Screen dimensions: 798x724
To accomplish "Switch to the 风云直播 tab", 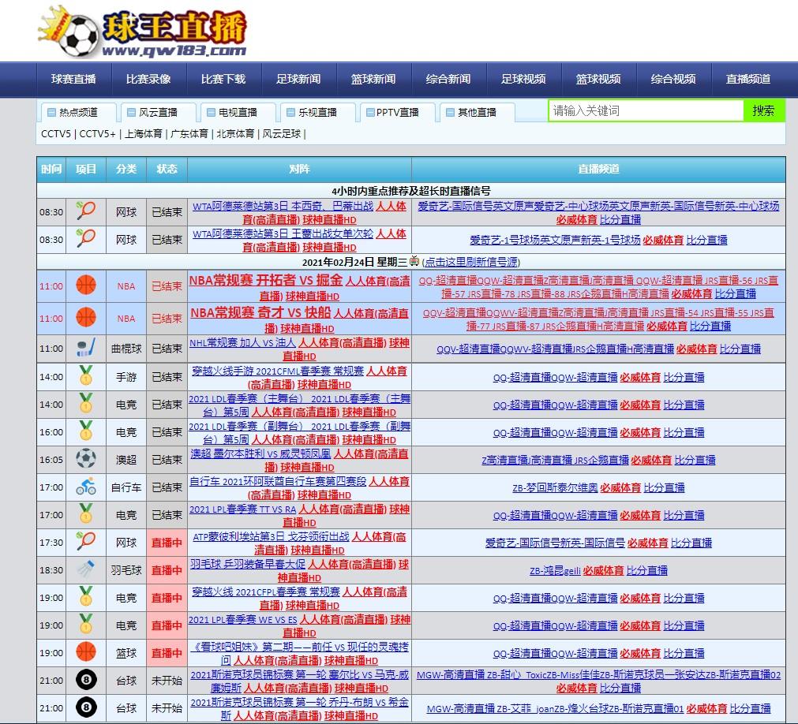I will coord(158,112).
